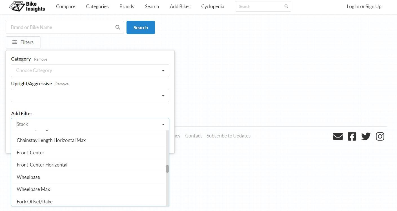Expand the Upright/Aggressive dropdown
The height and width of the screenshot is (211, 397).
click(90, 95)
